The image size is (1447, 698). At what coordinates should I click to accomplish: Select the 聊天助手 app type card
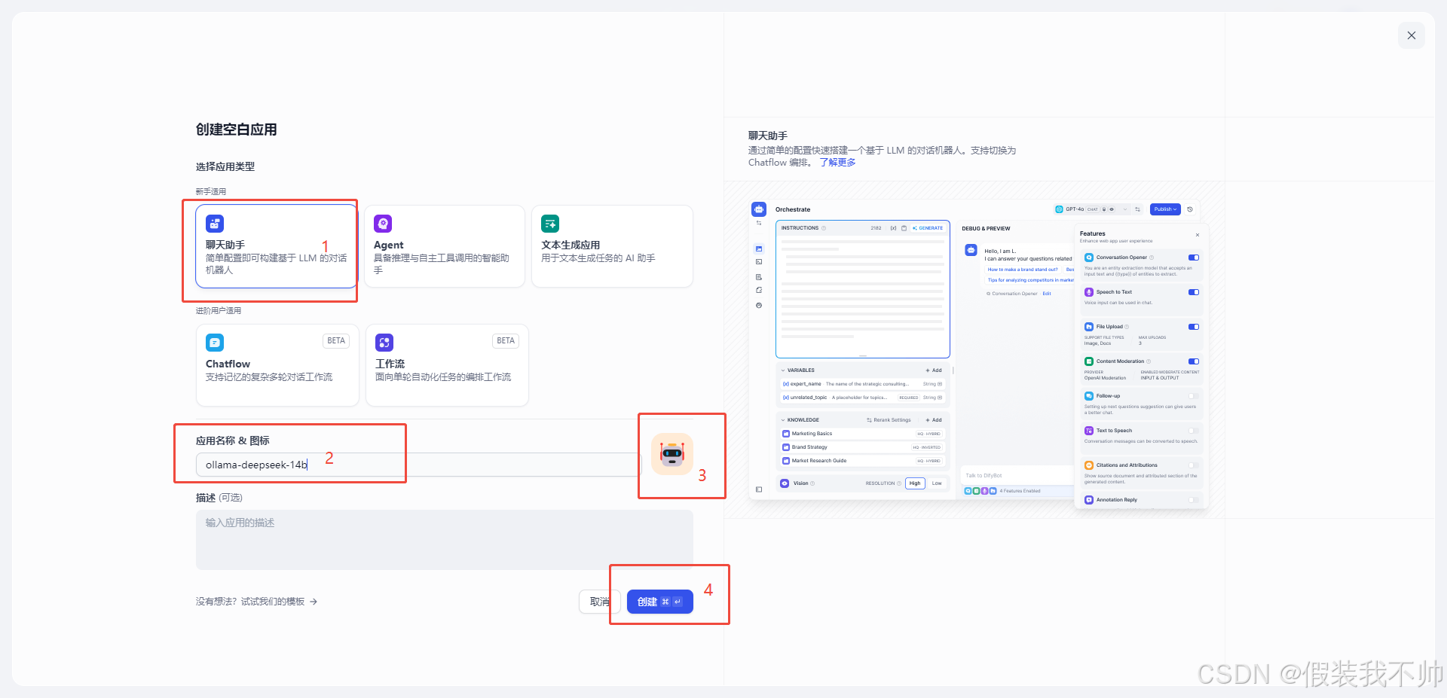click(x=276, y=246)
